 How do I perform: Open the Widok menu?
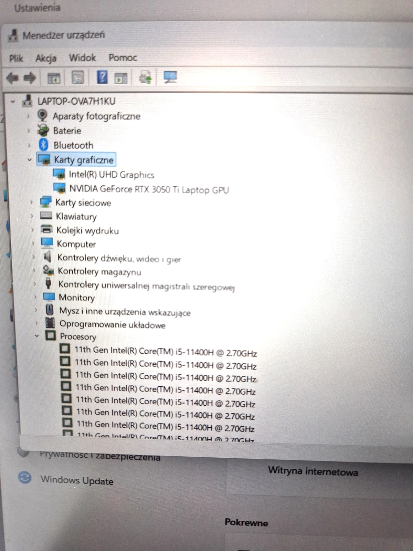point(82,58)
